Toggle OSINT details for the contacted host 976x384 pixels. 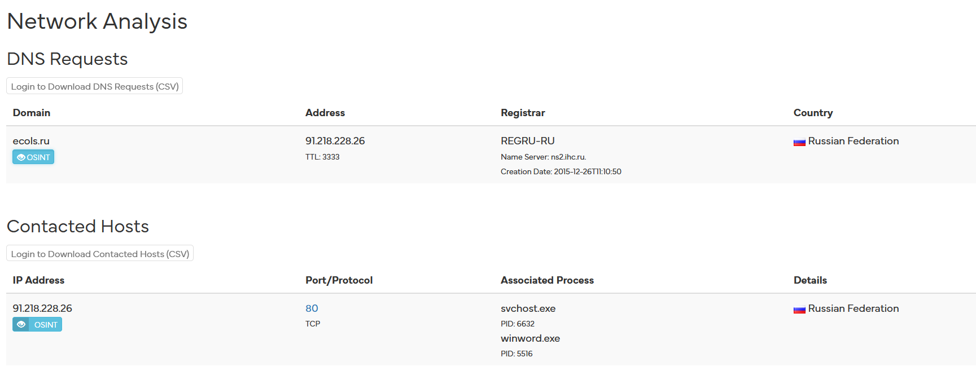pos(37,324)
